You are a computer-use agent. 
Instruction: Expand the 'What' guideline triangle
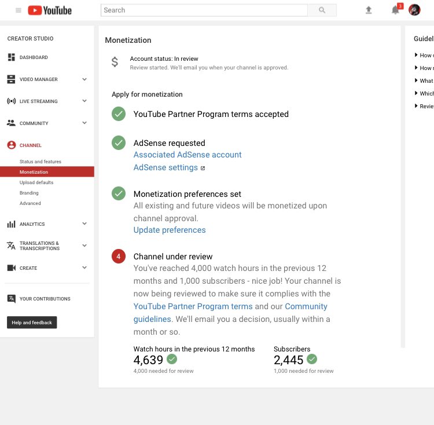click(415, 80)
